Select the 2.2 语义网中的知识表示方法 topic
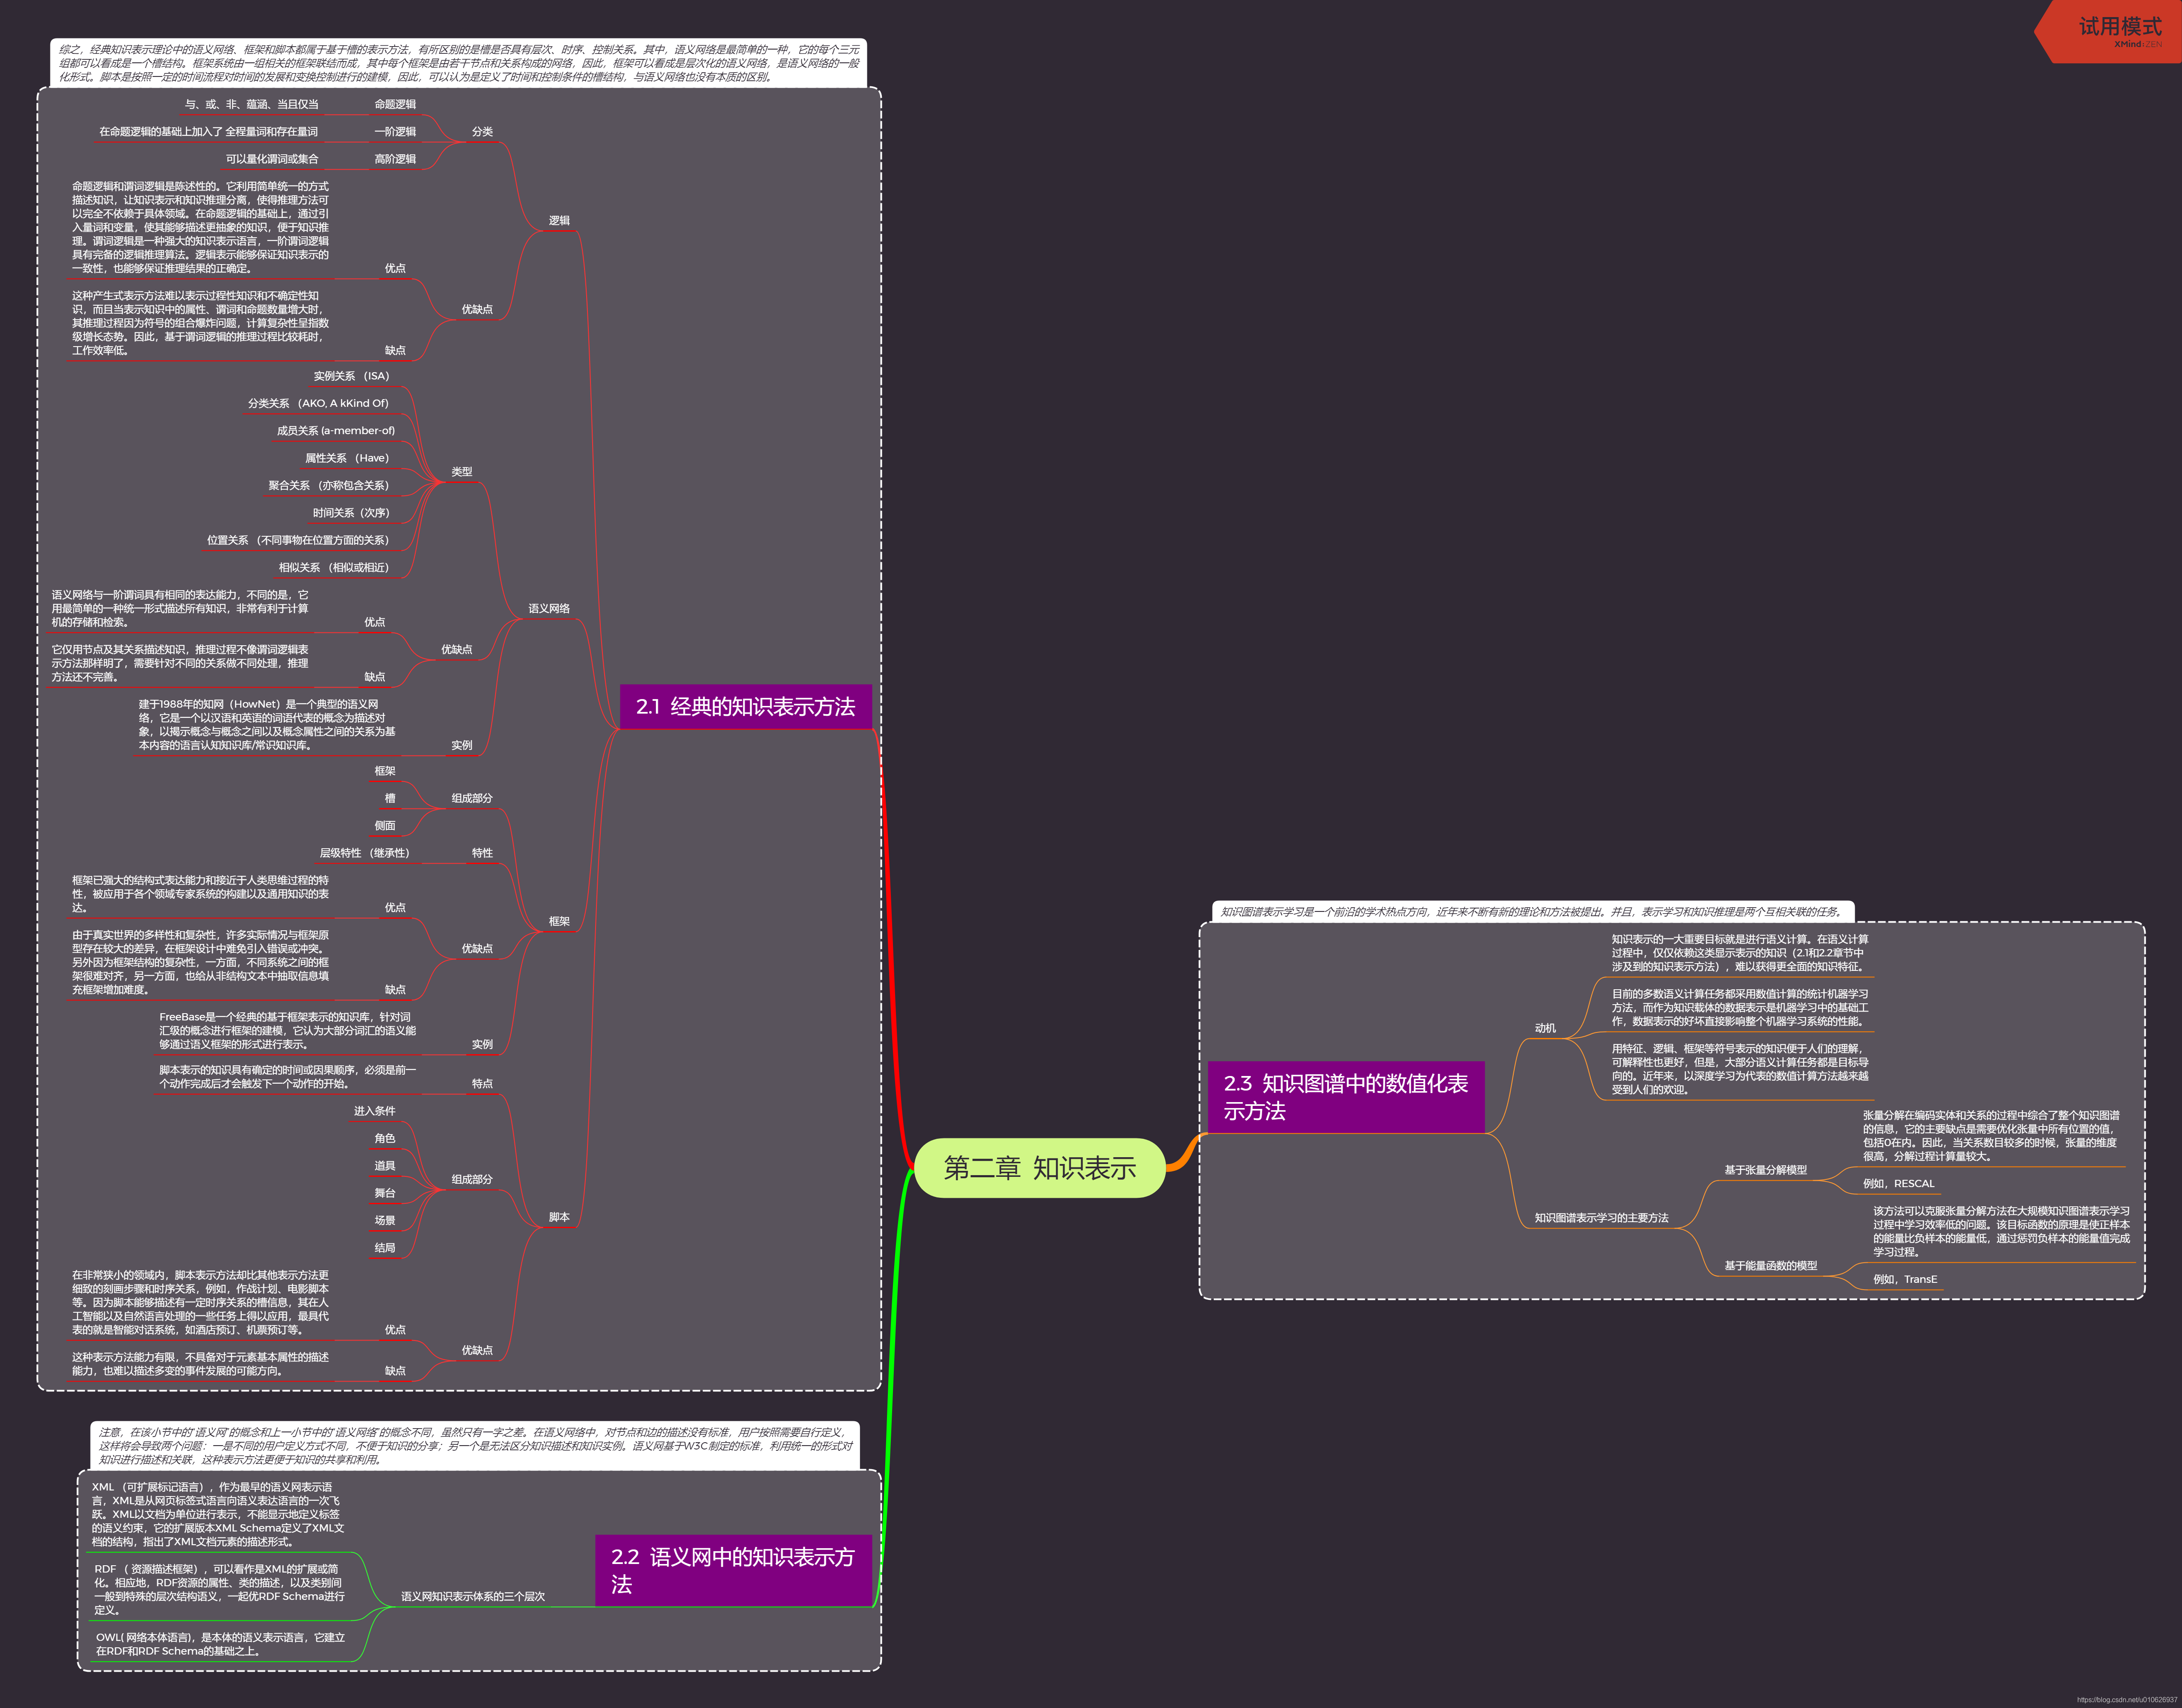Image resolution: width=2182 pixels, height=1708 pixels. pyautogui.click(x=733, y=1570)
